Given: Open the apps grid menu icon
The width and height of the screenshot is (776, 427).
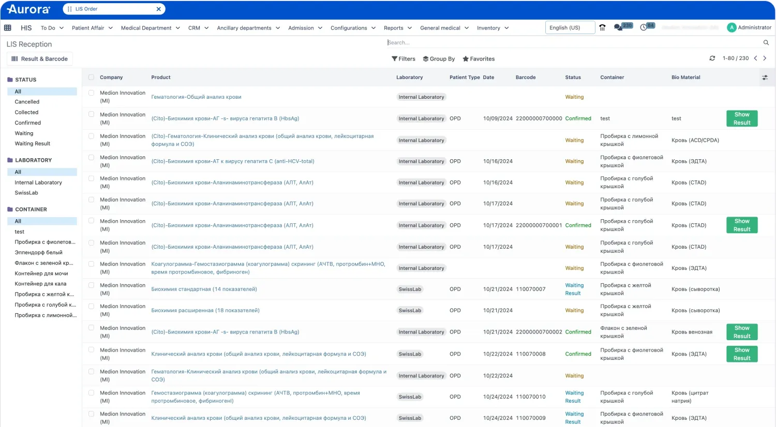Looking at the screenshot, I should click(8, 28).
